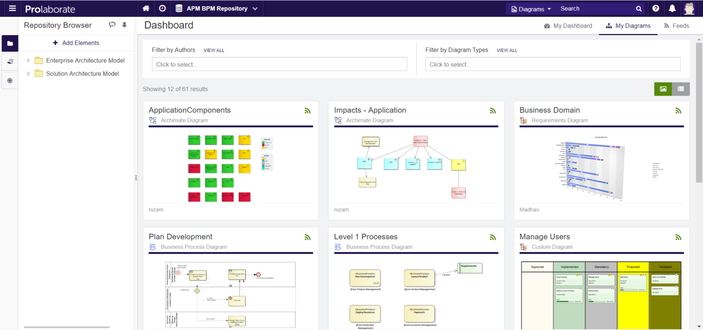Expand Enterprise Architecture Model node

coord(28,60)
